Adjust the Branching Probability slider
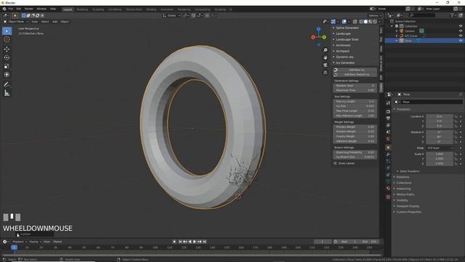This screenshot has height=262, width=465. [355, 152]
